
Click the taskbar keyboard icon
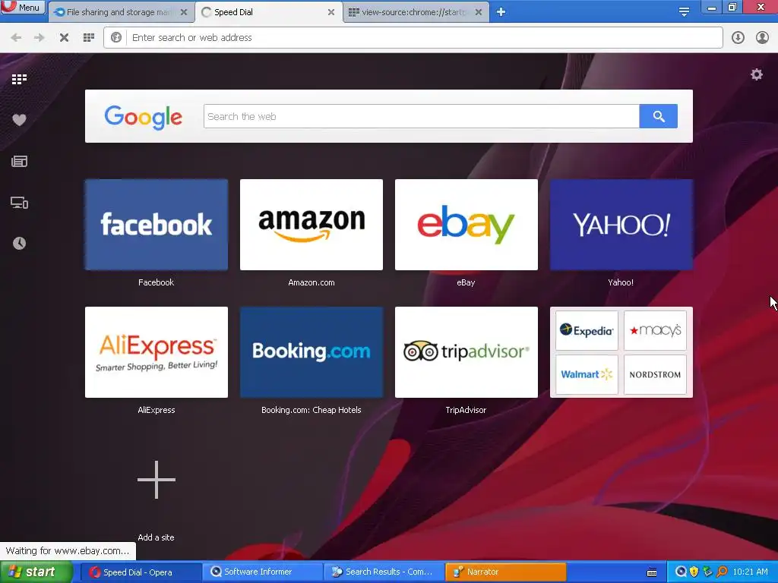(652, 572)
